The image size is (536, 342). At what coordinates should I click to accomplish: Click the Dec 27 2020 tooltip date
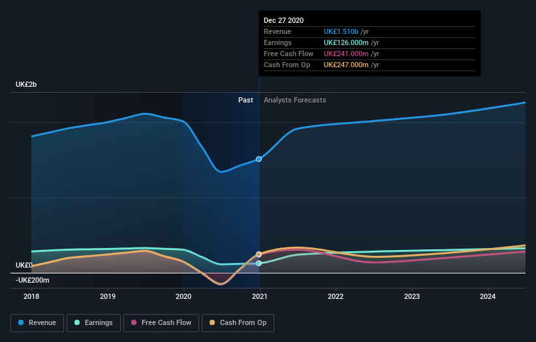click(x=284, y=20)
